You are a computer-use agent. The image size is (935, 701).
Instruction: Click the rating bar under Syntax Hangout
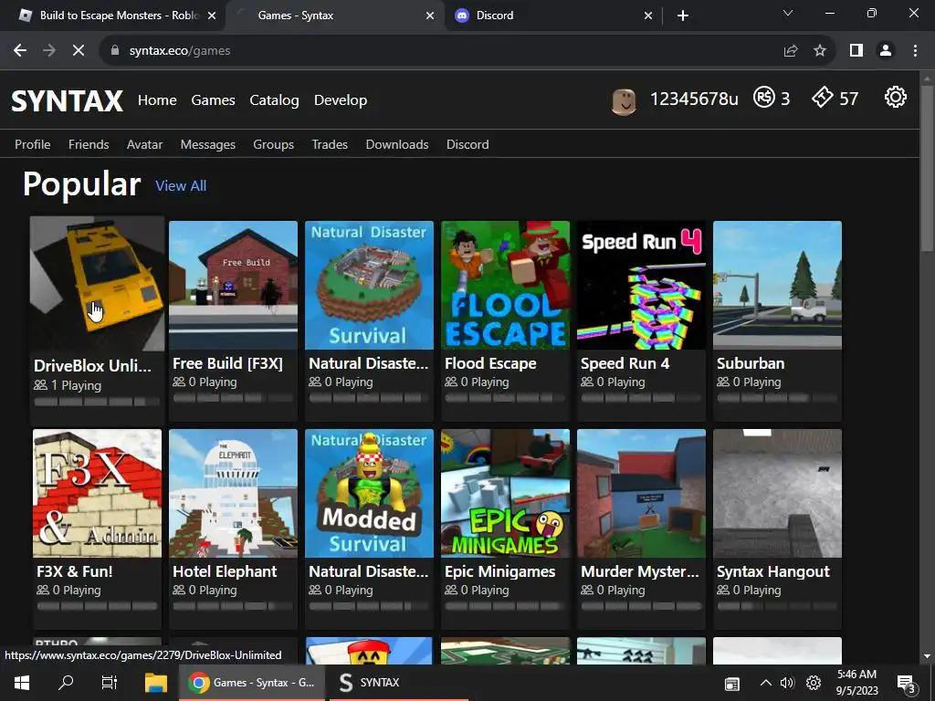click(777, 606)
